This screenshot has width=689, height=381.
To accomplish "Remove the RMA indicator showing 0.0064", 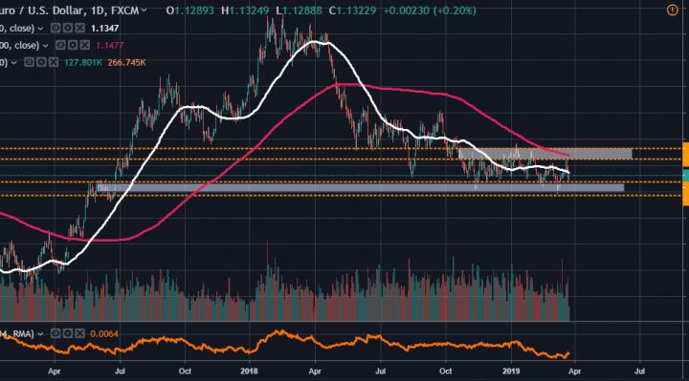I will 79,333.
